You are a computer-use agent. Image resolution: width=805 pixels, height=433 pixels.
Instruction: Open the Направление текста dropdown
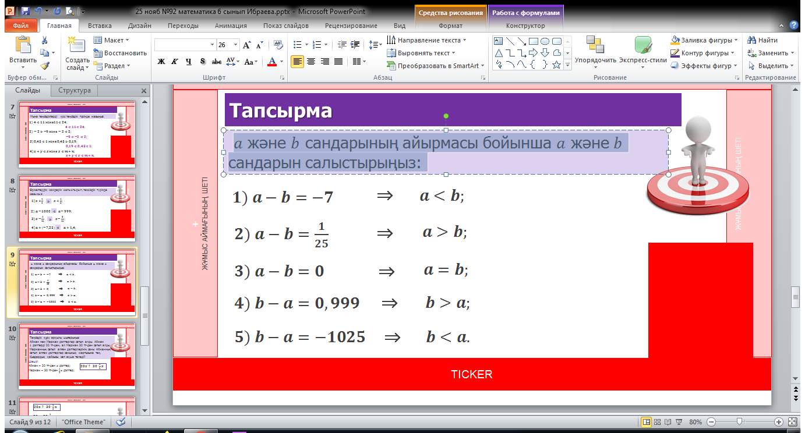[x=427, y=40]
